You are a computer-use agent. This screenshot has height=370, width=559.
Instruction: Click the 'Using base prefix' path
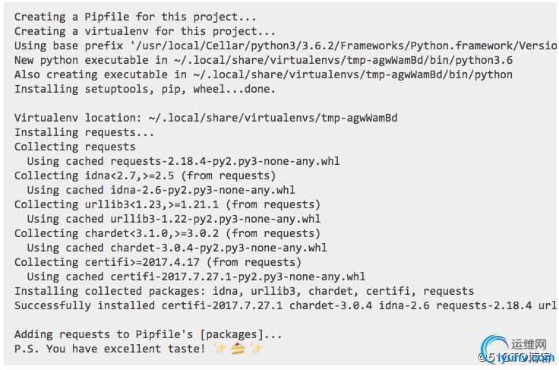point(343,46)
